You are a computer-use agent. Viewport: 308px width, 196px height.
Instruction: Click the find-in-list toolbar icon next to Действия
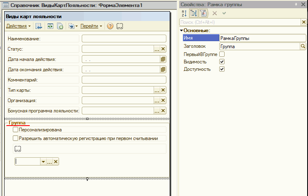[x=39, y=26]
